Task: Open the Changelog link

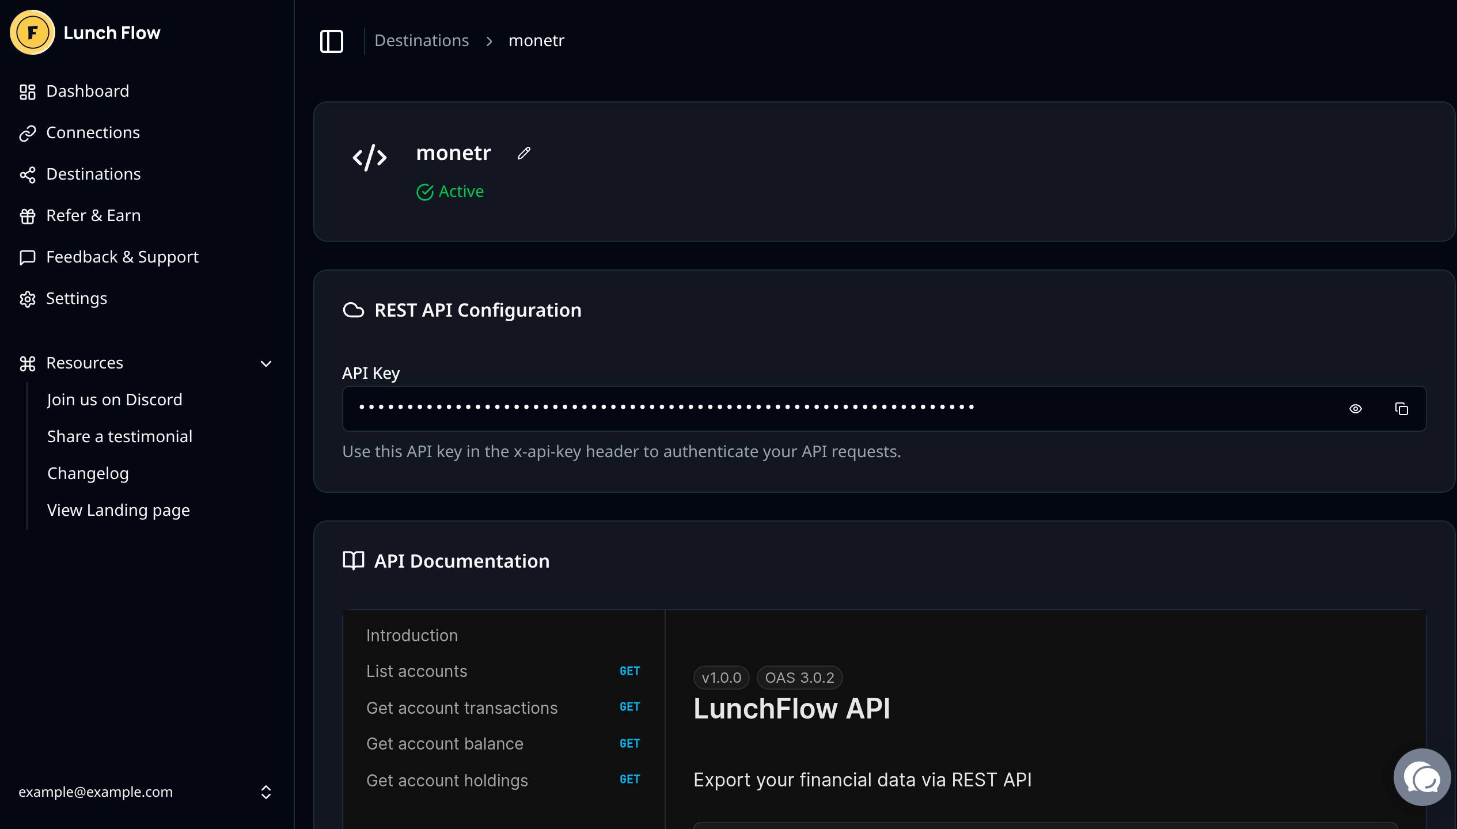Action: coord(88,473)
